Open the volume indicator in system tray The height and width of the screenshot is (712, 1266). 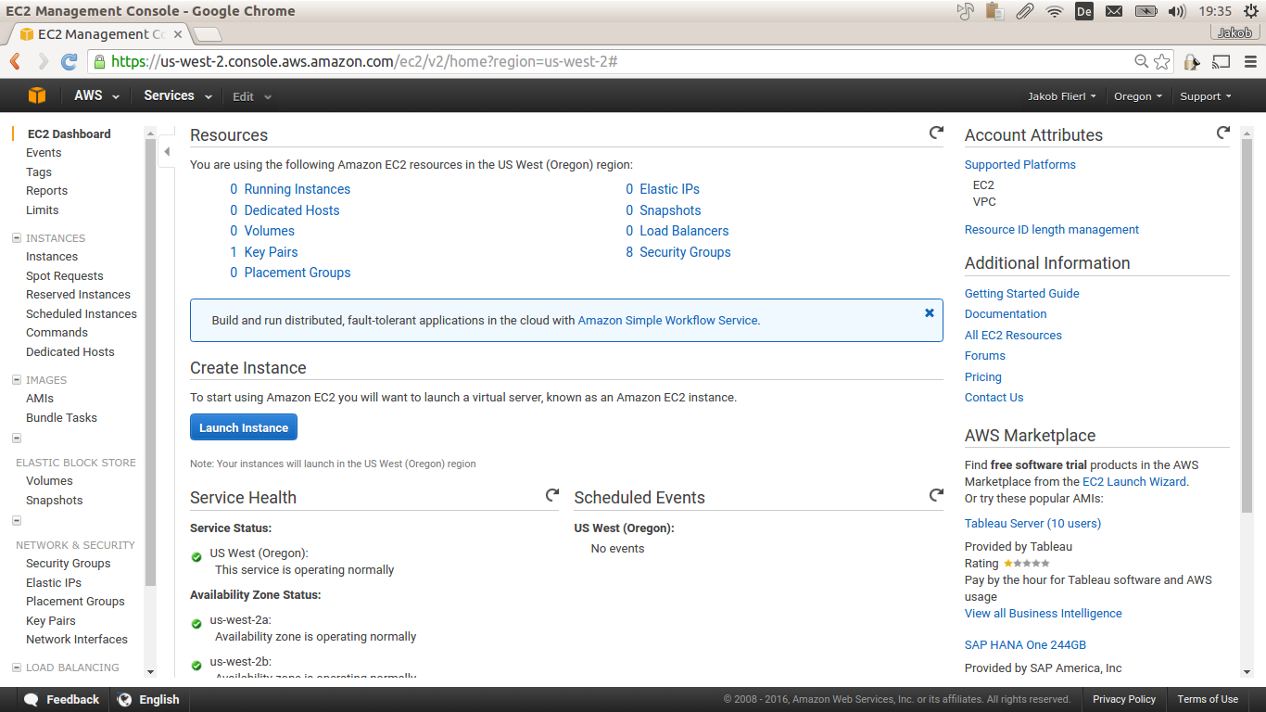(1177, 11)
